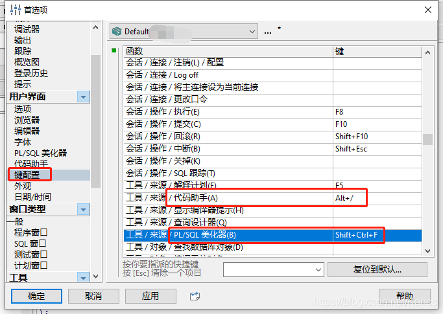
Task: Select 测试窗口 under 窗口类型
Action: [x=30, y=254]
